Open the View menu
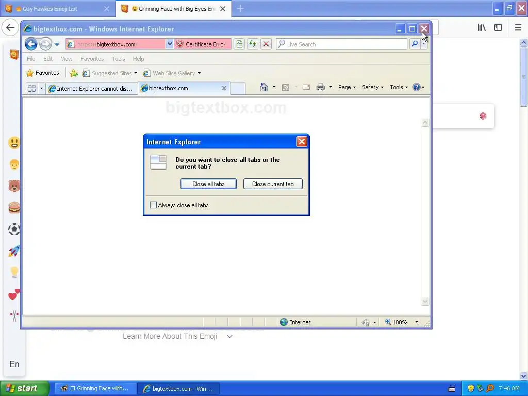This screenshot has height=396, width=528. tap(67, 59)
